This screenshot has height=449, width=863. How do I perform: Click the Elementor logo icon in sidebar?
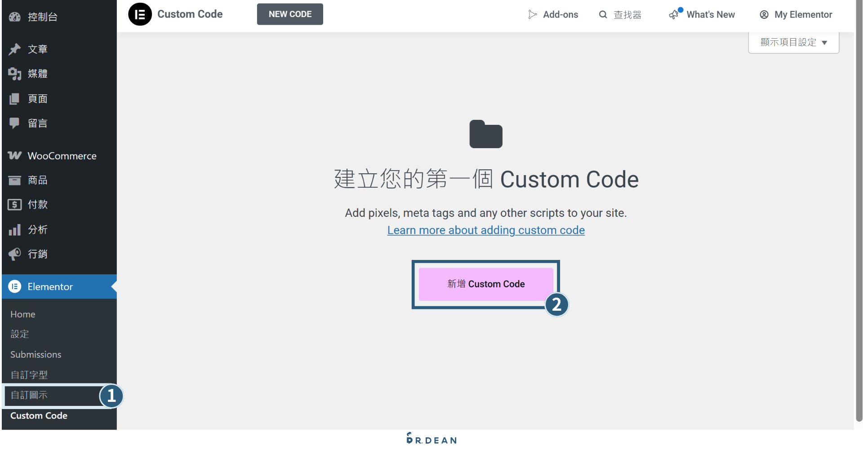(15, 286)
